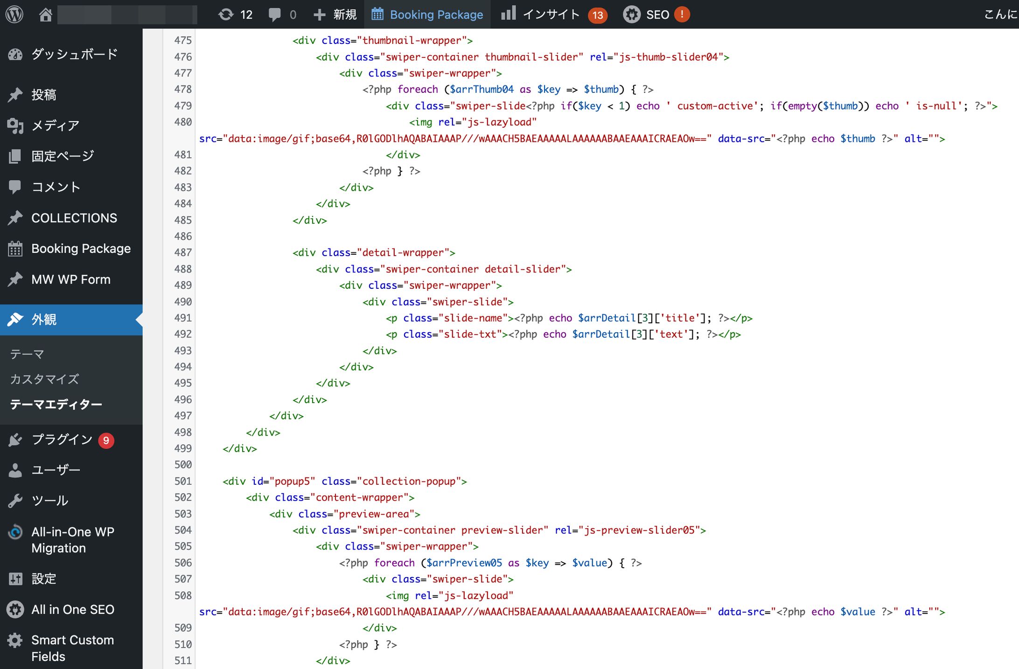Open the 投稿 menu item
The height and width of the screenshot is (669, 1019).
point(44,95)
